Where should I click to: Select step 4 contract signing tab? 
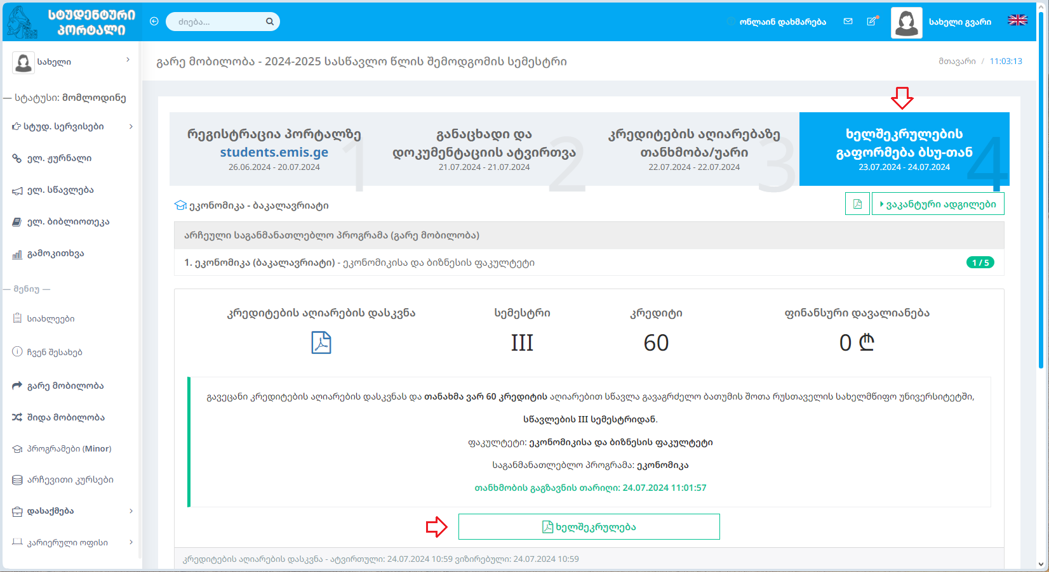point(904,149)
